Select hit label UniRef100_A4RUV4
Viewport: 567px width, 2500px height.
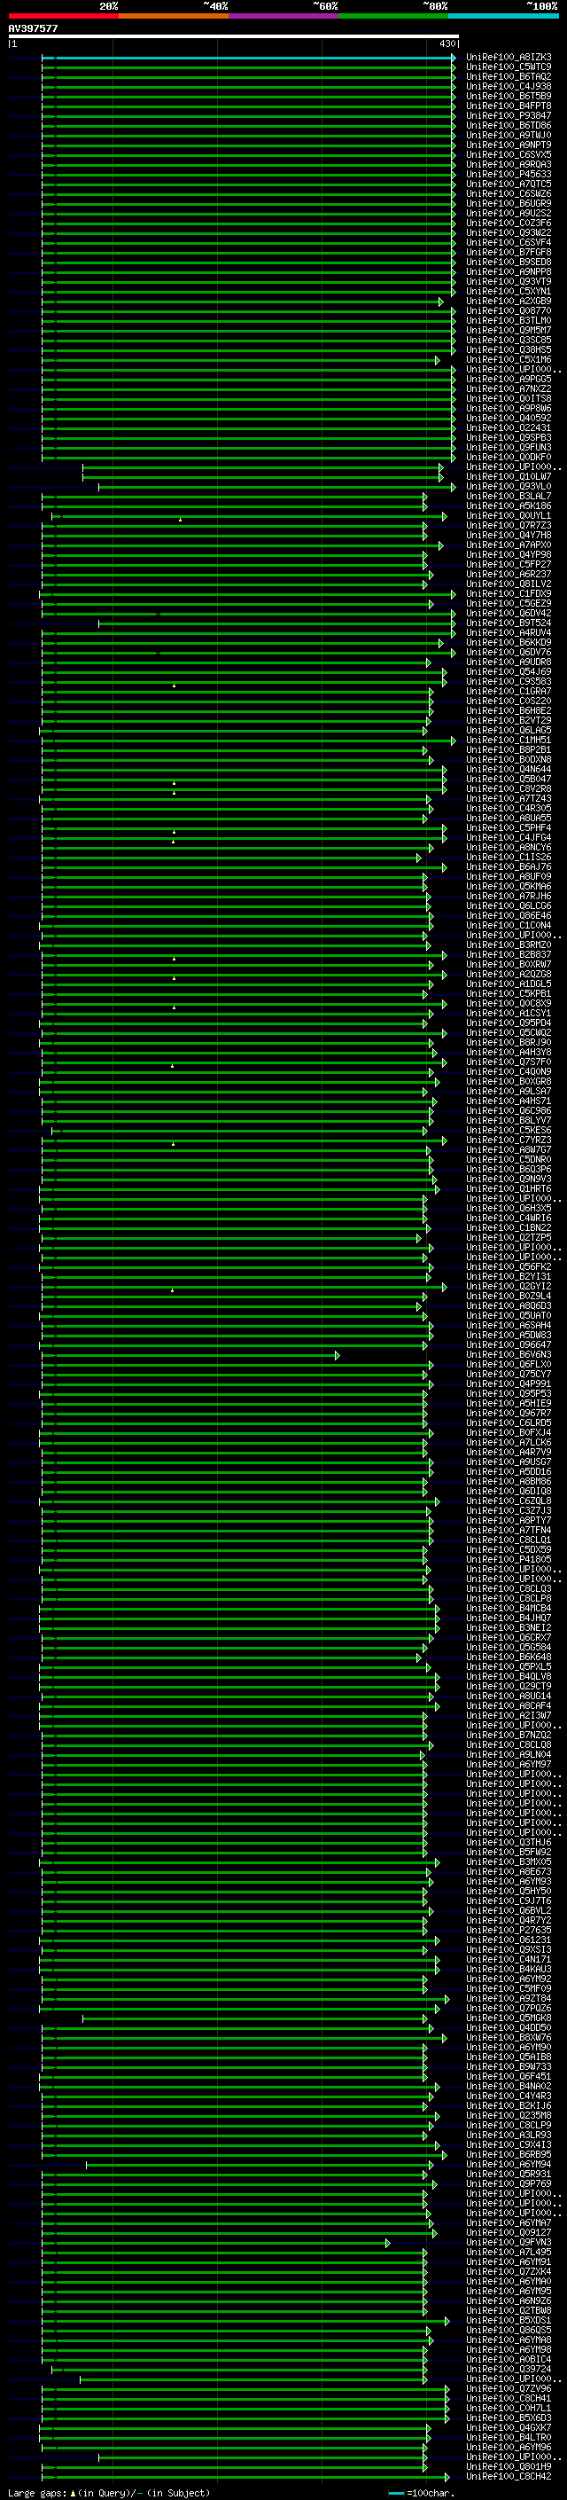509,634
